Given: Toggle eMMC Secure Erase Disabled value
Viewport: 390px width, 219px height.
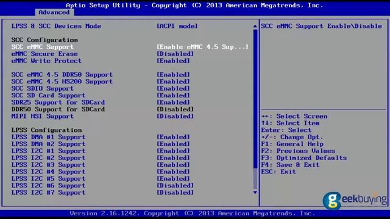Looking at the screenshot, I should [x=175, y=54].
